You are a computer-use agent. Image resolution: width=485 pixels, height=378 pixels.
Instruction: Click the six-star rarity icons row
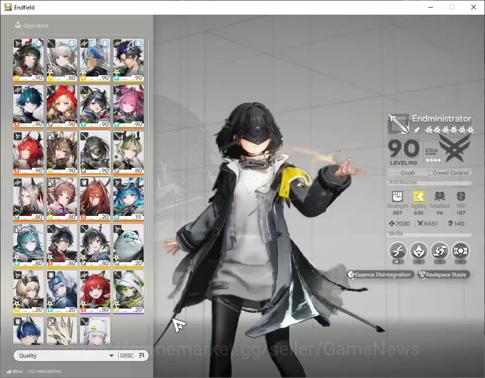449,130
